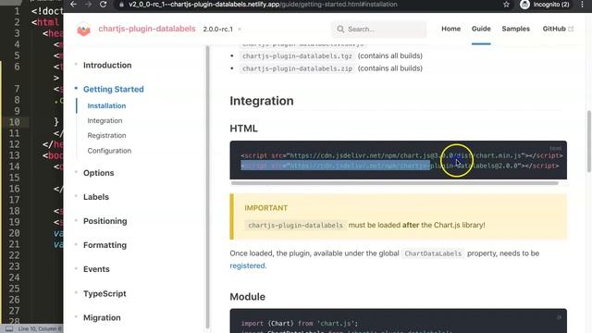
Task: Click the chartjs-plugin-datalabels logo icon
Action: pyautogui.click(x=83, y=30)
